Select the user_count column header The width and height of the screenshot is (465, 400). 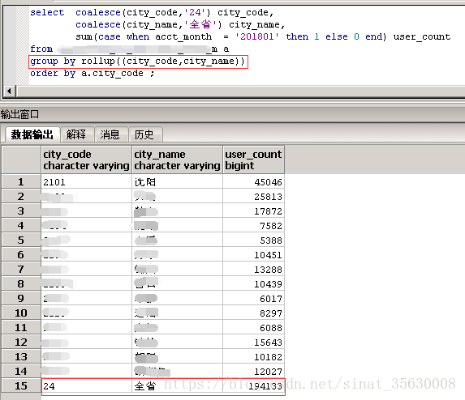pyautogui.click(x=253, y=160)
